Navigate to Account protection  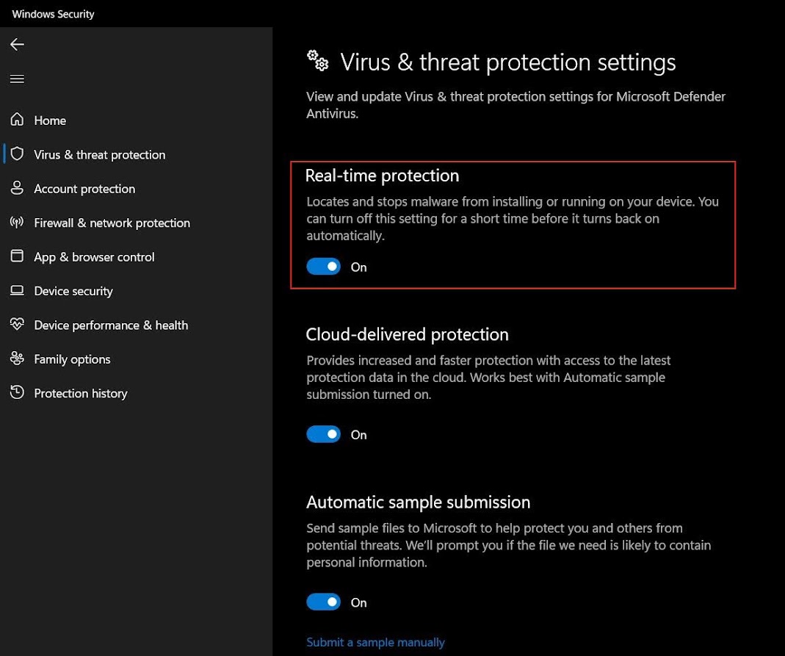pyautogui.click(x=84, y=188)
